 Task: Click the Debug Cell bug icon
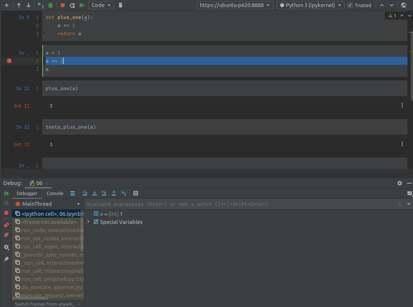pos(50,5)
